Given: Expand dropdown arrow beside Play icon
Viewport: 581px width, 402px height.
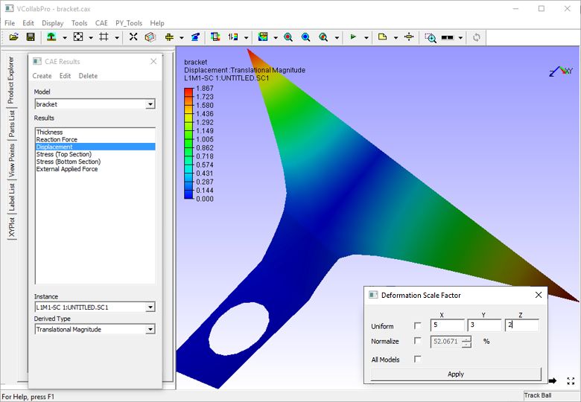Looking at the screenshot, I should pyautogui.click(x=366, y=37).
